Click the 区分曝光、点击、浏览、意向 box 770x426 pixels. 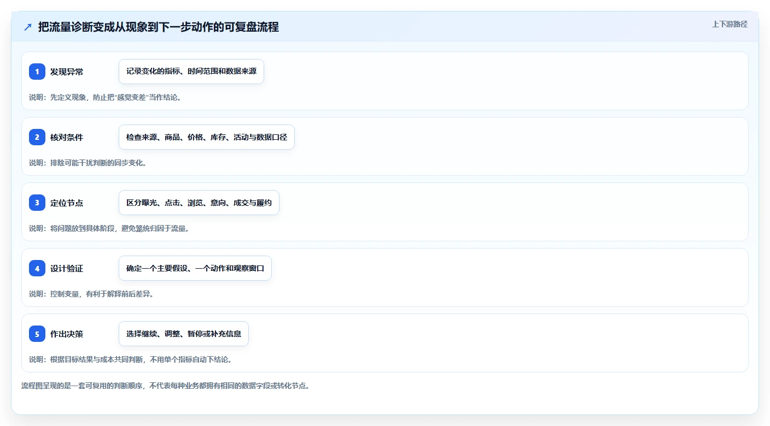tap(199, 203)
